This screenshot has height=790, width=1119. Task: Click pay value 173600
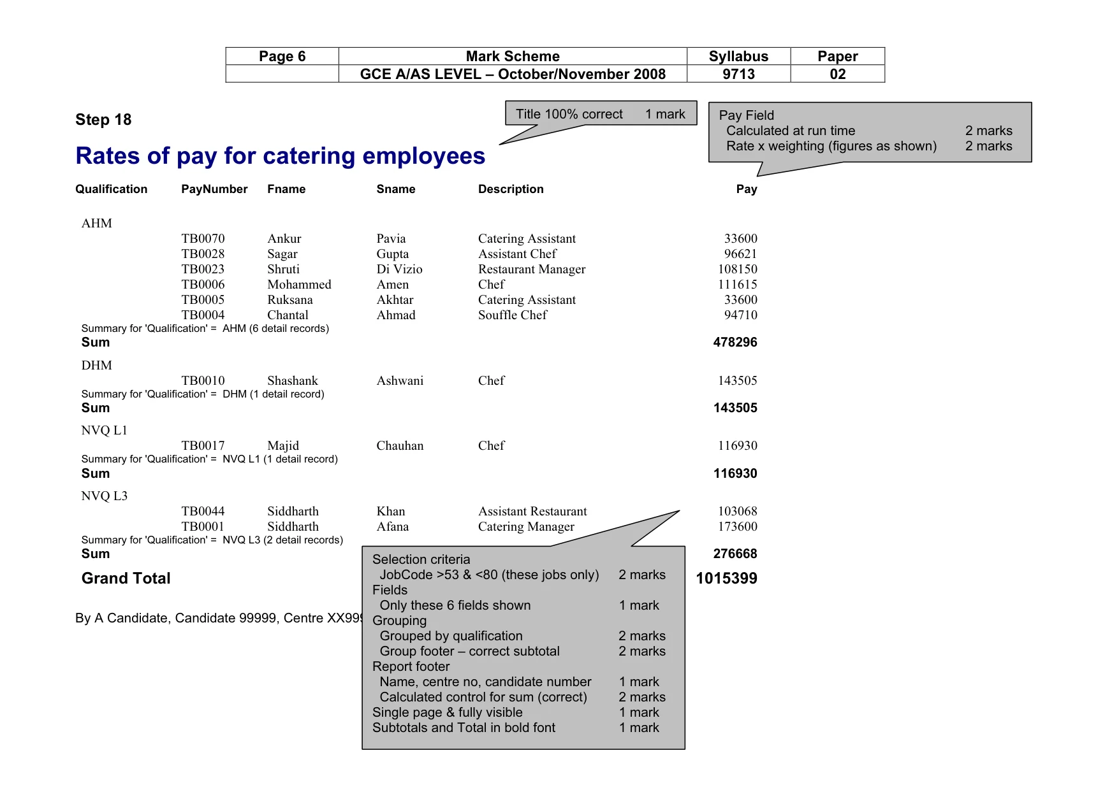tap(738, 527)
